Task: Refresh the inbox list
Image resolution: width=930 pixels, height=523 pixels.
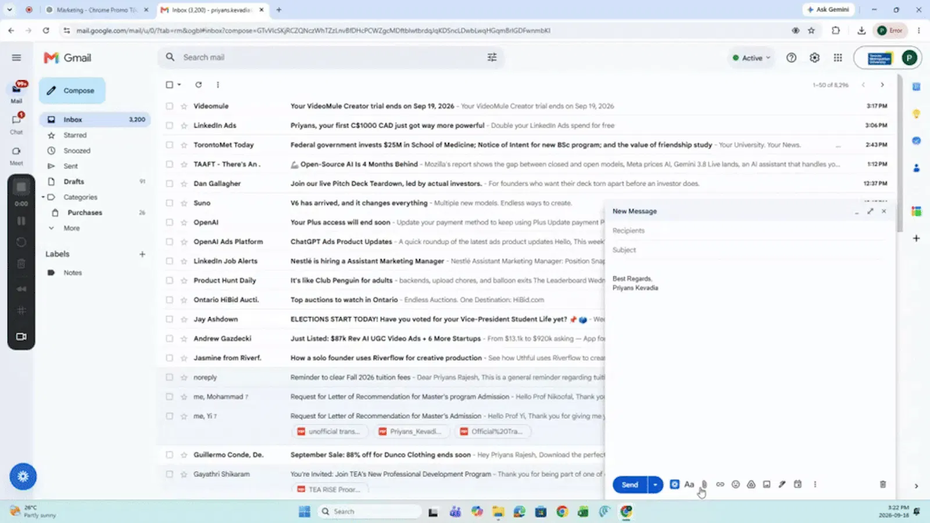Action: coord(198,85)
